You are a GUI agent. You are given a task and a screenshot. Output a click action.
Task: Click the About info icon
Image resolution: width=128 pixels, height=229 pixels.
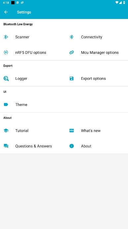(71, 146)
